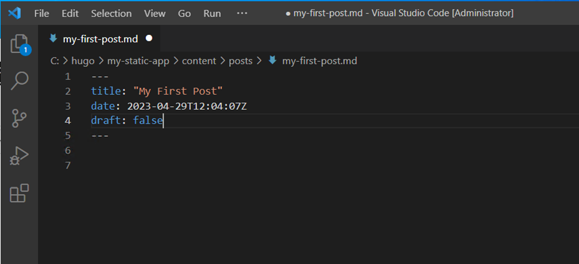Viewport: 579px width, 264px height.
Task: Open the Edit menu
Action: (x=71, y=13)
